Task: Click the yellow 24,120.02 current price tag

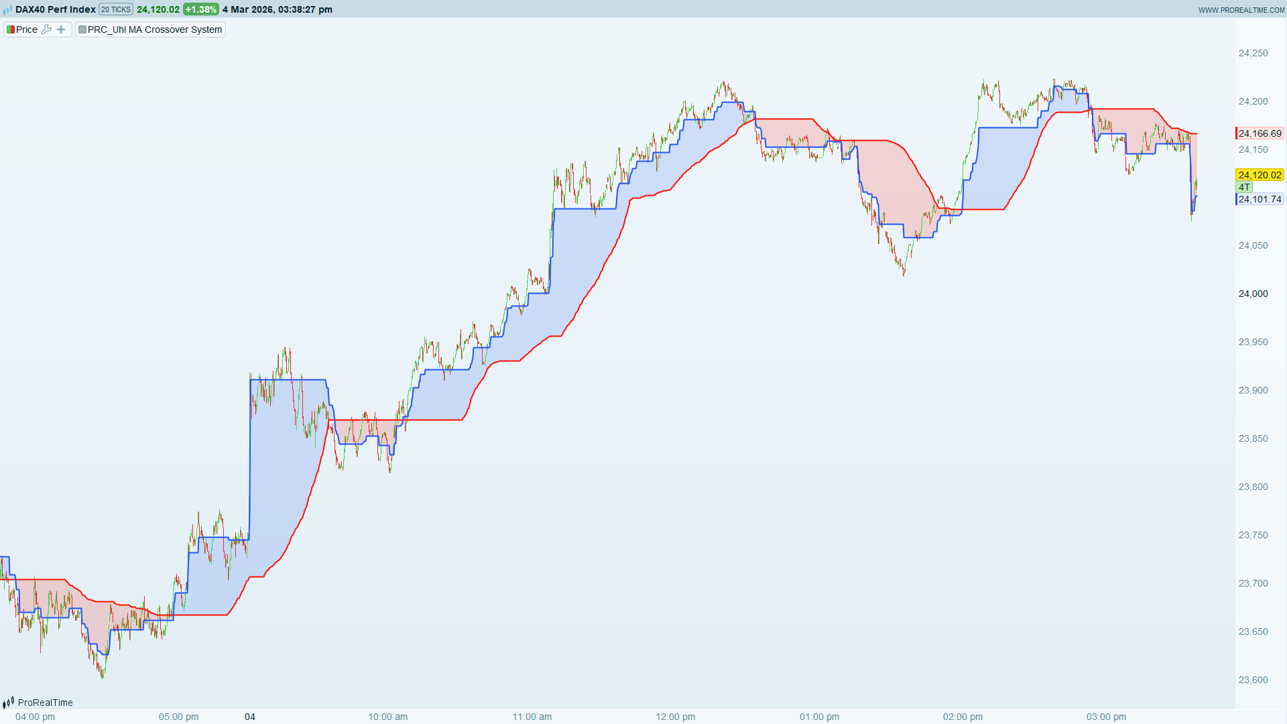Action: click(1260, 175)
